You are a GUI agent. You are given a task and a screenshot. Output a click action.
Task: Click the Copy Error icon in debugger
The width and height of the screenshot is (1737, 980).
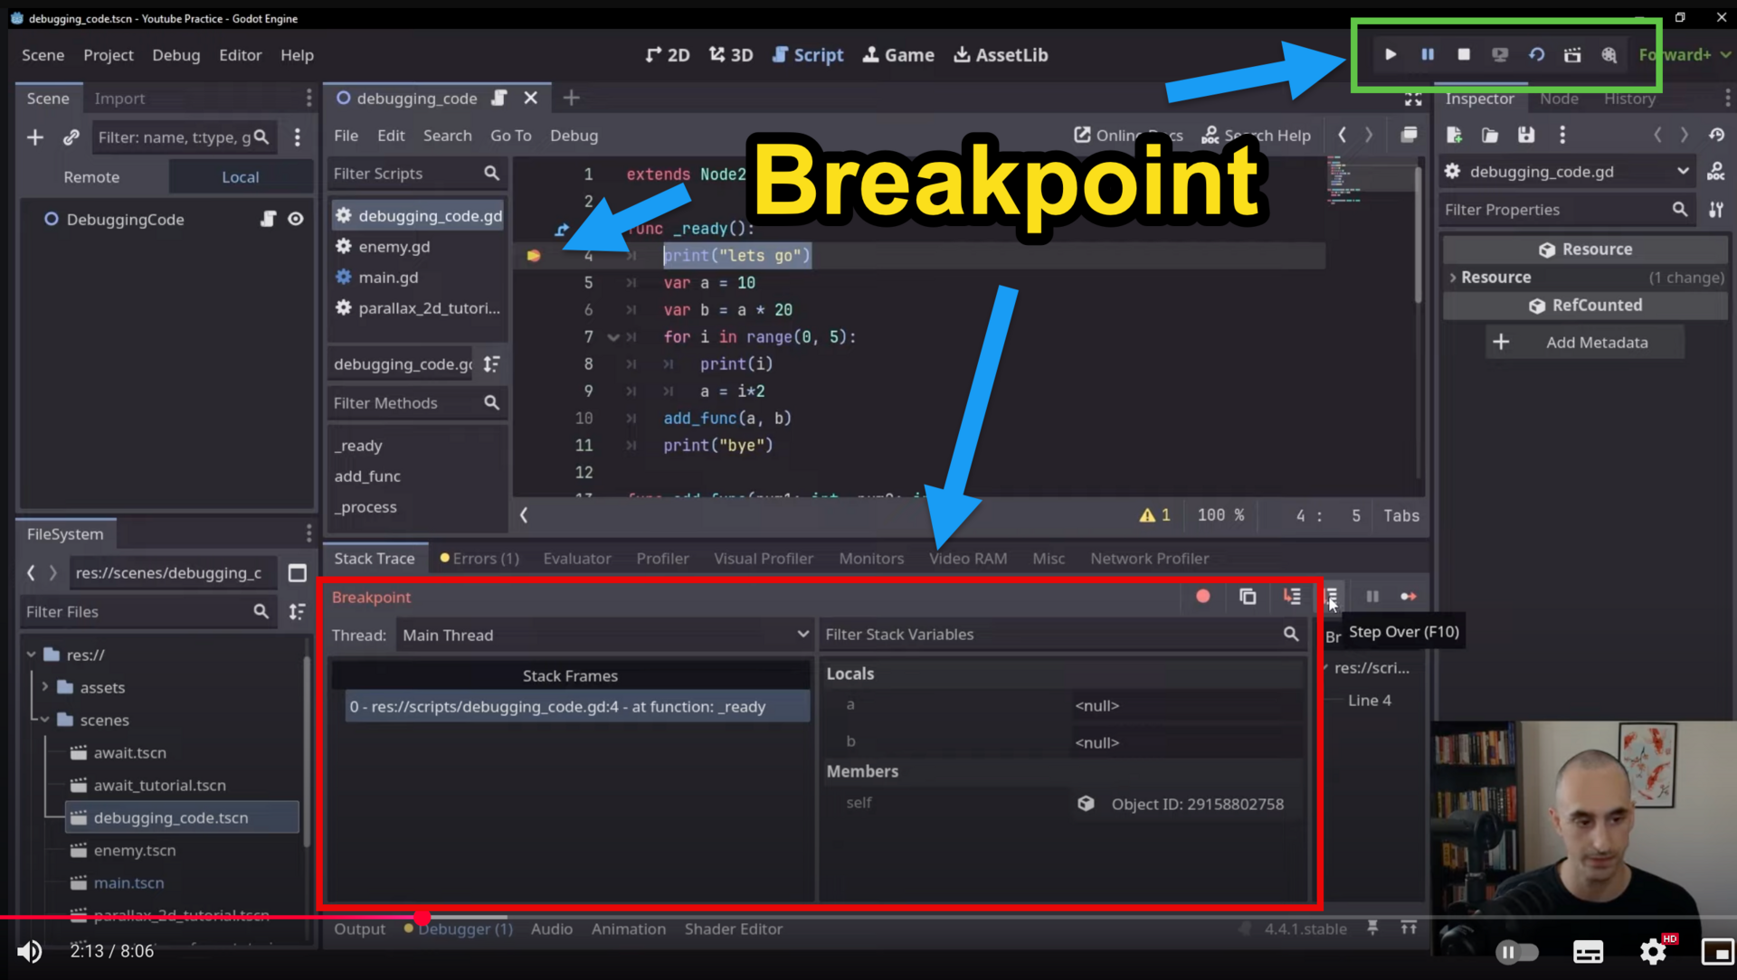(x=1248, y=597)
